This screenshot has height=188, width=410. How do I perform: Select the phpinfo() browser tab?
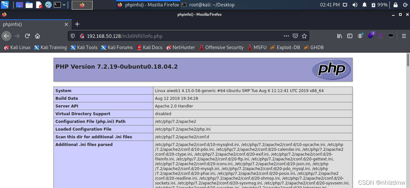pyautogui.click(x=35, y=24)
